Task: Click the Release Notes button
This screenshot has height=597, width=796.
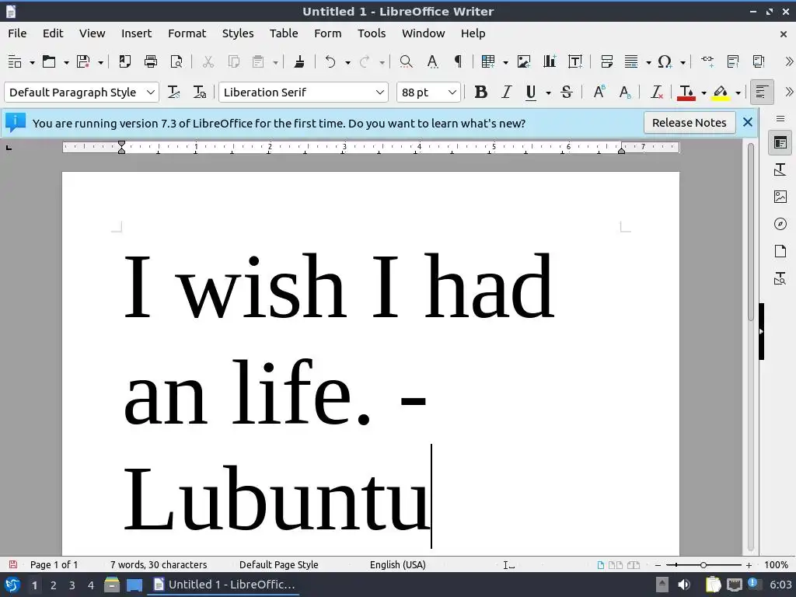Action: [689, 123]
